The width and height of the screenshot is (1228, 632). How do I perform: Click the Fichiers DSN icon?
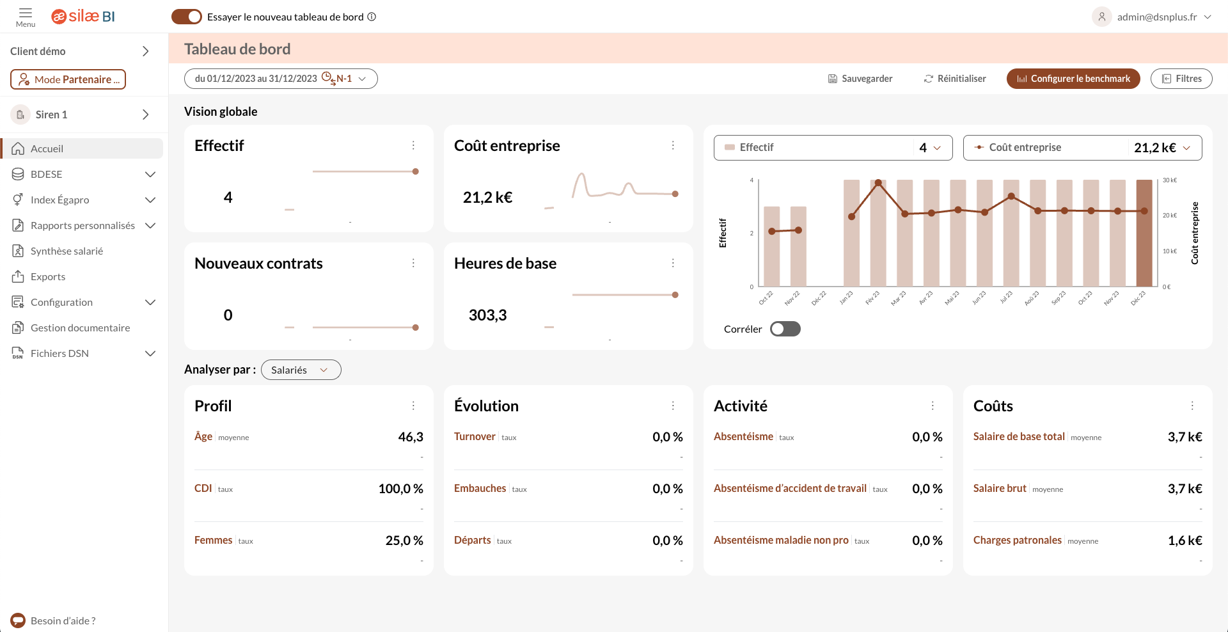[x=18, y=353]
